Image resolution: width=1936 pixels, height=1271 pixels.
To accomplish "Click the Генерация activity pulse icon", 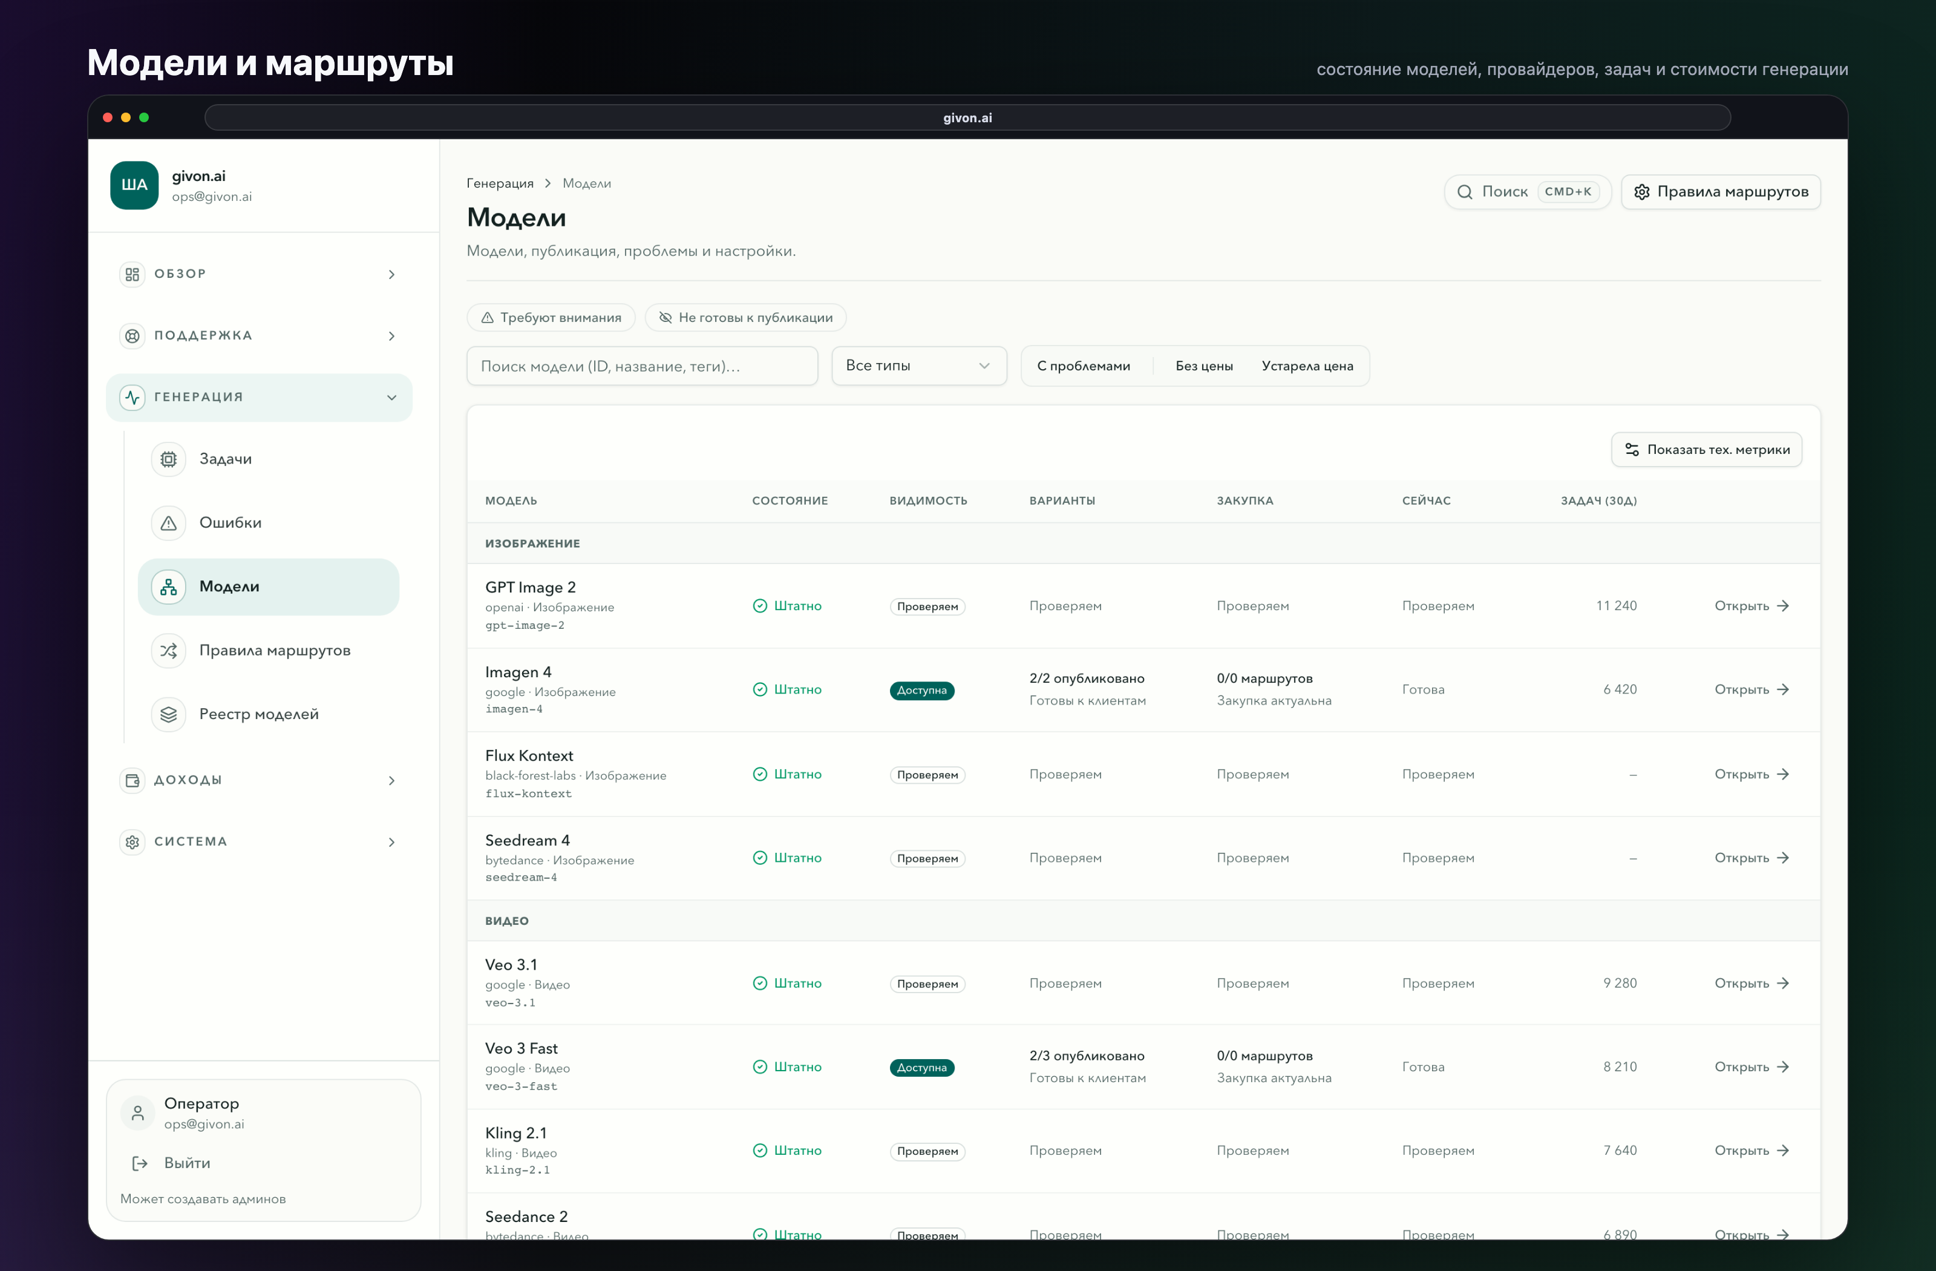I will (x=132, y=397).
